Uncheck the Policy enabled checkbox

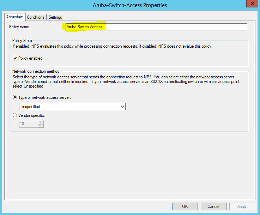pyautogui.click(x=15, y=58)
